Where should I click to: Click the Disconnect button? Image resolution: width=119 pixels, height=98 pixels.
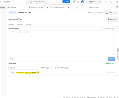pos(112,19)
